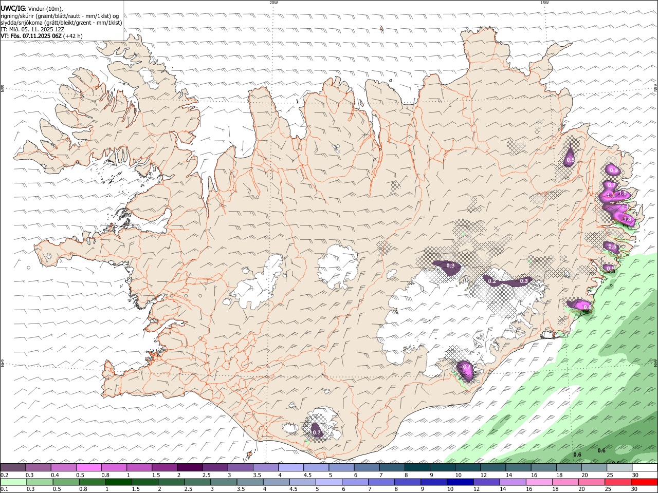
Task: Click the dusky purple 0.2 swatch in upper legend
Action: pyautogui.click(x=13, y=468)
